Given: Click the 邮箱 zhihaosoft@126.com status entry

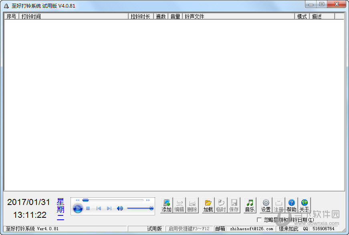Looking at the screenshot, I should click(x=244, y=229).
